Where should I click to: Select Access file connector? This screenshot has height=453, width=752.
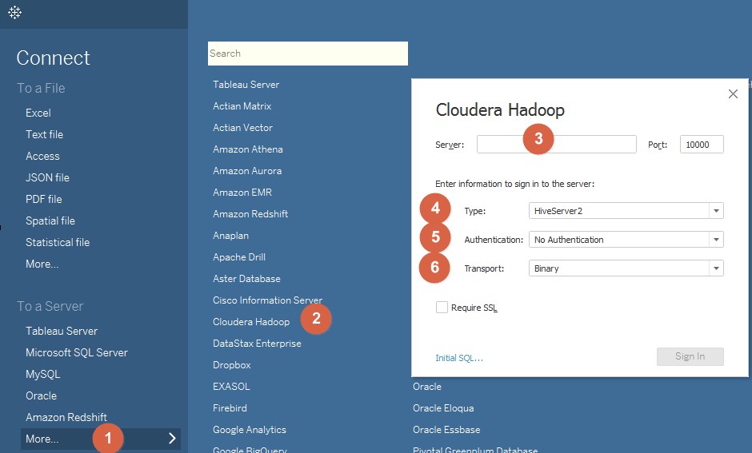pyautogui.click(x=42, y=156)
